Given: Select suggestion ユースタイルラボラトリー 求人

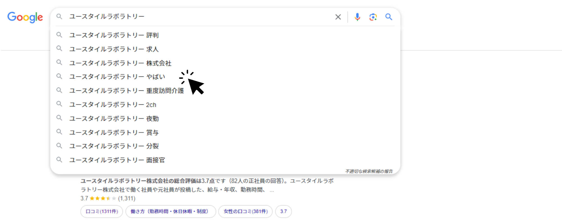Looking at the screenshot, I should 225,49.
